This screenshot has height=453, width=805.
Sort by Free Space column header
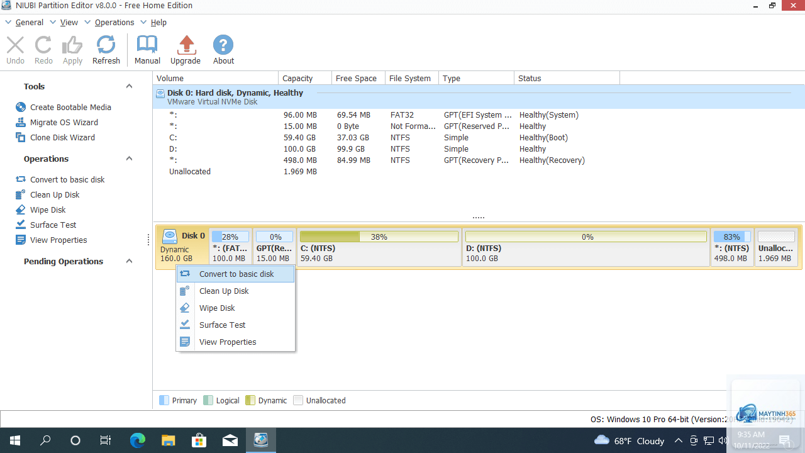pos(358,78)
